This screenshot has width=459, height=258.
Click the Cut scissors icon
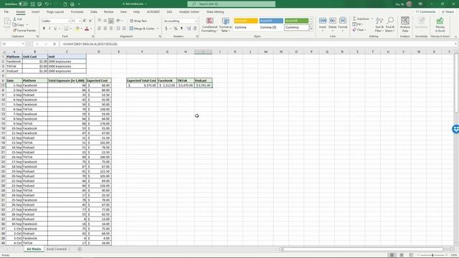[14, 19]
